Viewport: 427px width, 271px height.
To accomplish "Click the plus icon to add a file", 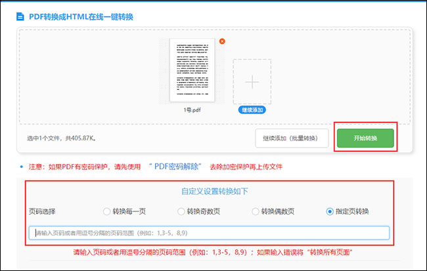I will pyautogui.click(x=252, y=81).
